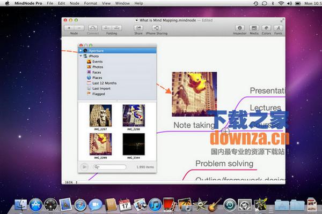Open the Window menu
The image size is (322, 214).
[122, 3]
